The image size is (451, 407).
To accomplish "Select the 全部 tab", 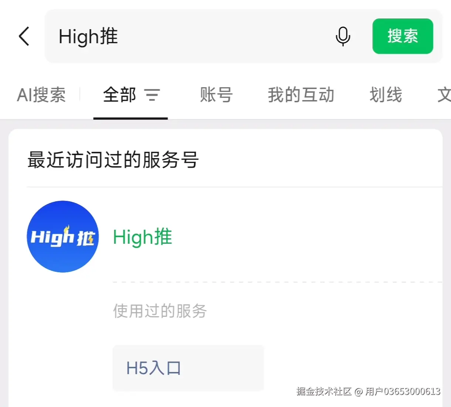I will [x=119, y=95].
